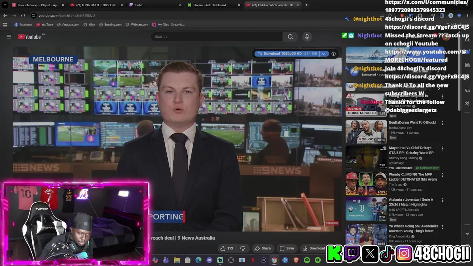The height and width of the screenshot is (266, 473).
Task: Click the youtube.com address bar URL
Action: click(67, 16)
